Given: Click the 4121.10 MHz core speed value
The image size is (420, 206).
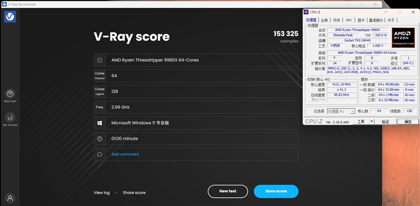Looking at the screenshot, I should 341,84.
